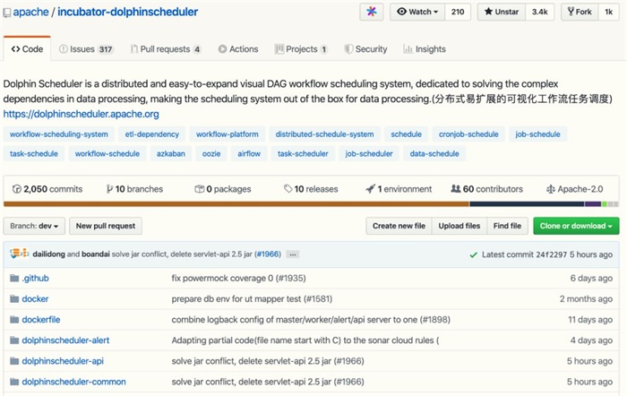Click the dockerfile folder icon
627x396 pixels.
[13, 319]
